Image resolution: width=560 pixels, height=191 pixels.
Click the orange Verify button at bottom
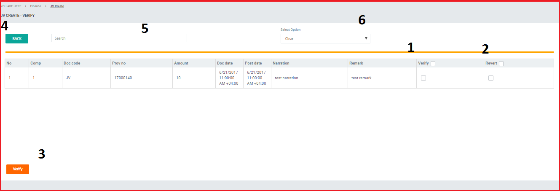pyautogui.click(x=18, y=169)
